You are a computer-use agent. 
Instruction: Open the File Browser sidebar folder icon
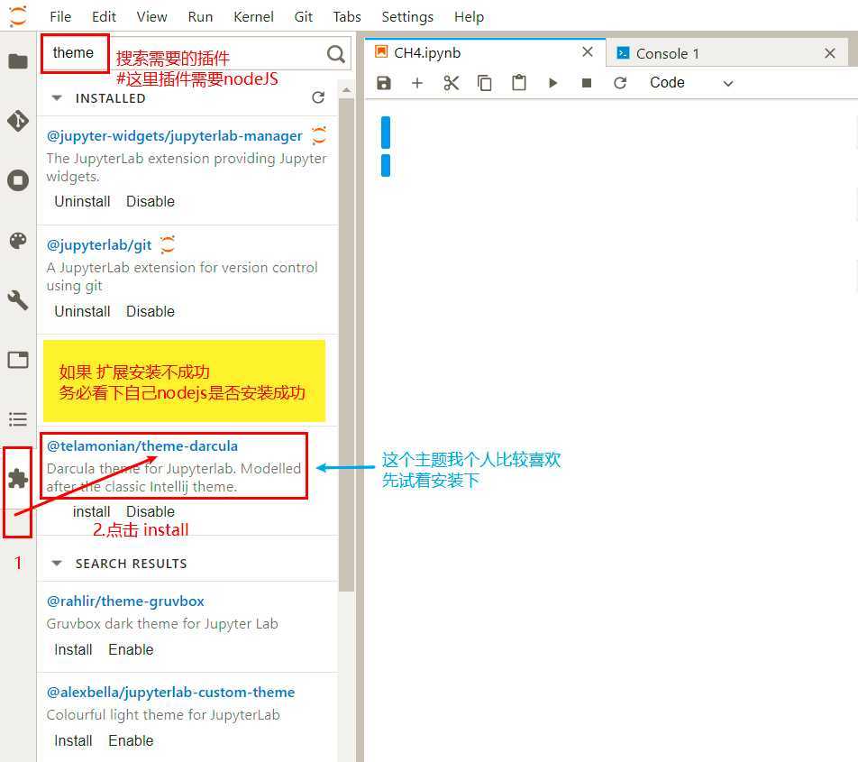tap(18, 60)
